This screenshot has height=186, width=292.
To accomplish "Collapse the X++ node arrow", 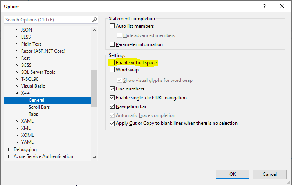I will (16, 93).
